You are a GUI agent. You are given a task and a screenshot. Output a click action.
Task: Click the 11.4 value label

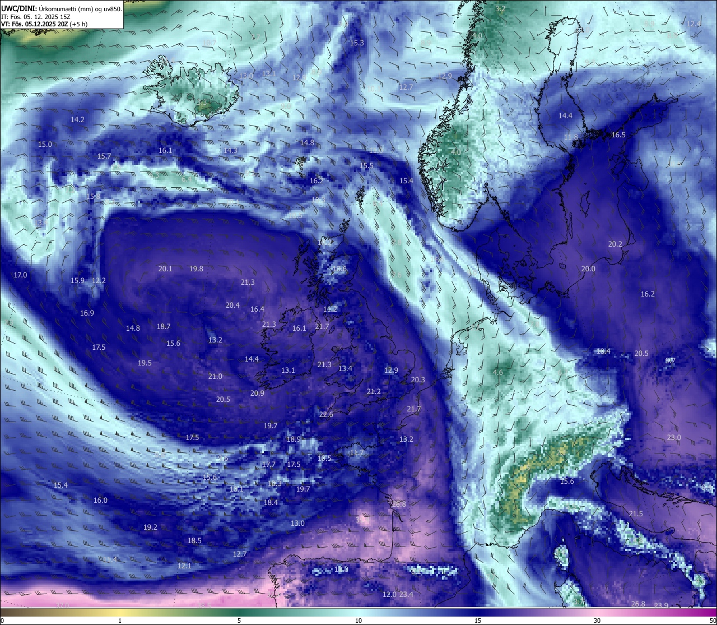click(x=110, y=560)
